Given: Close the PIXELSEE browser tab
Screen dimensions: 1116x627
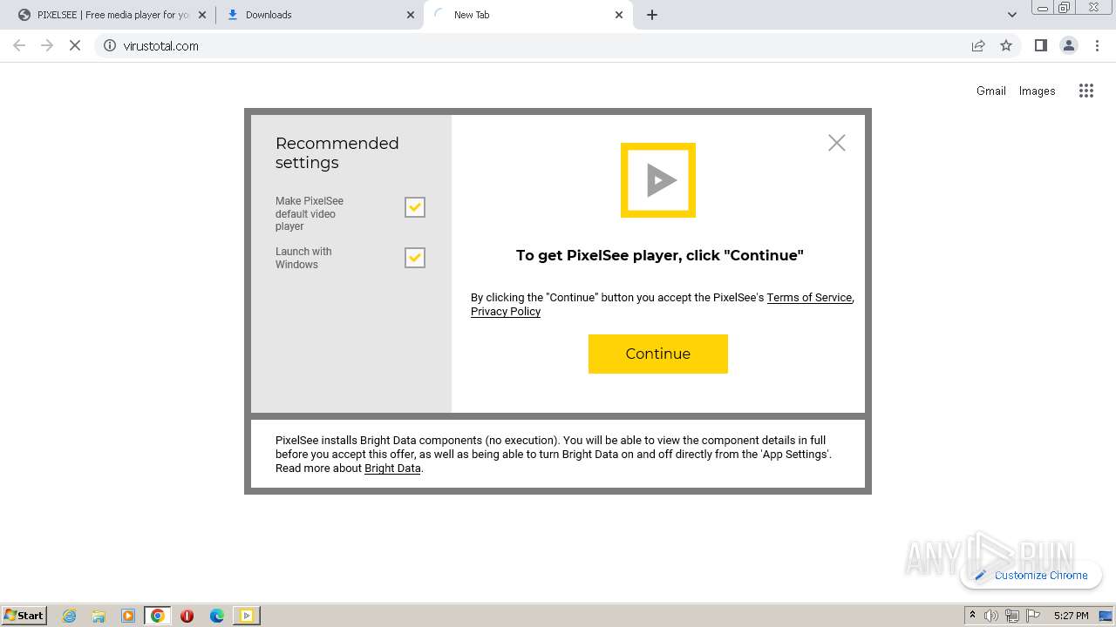Looking at the screenshot, I should [202, 15].
